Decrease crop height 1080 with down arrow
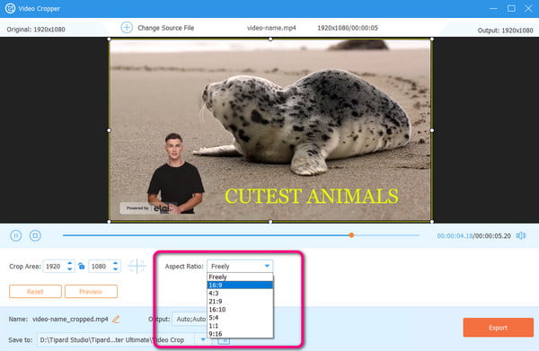Image resolution: width=539 pixels, height=351 pixels. coord(116,269)
